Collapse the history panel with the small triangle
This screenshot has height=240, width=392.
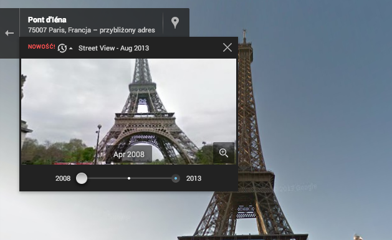[x=71, y=49]
